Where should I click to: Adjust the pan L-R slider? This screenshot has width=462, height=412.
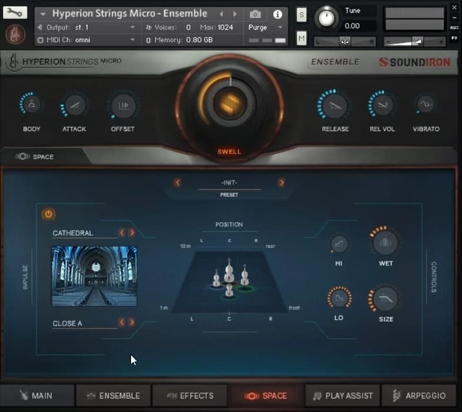[x=344, y=42]
